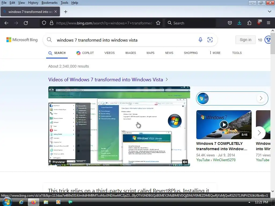This screenshot has height=206, width=275.
Task: Open the Firefox hamburger application menu
Action: 268,23
